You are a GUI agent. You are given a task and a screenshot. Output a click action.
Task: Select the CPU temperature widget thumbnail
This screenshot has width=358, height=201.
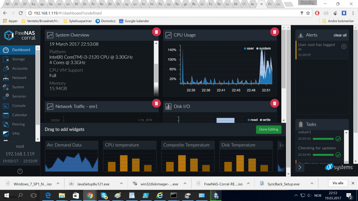pos(130,156)
